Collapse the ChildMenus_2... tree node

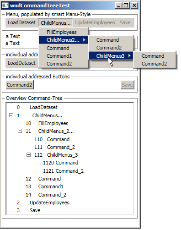coord(20,131)
